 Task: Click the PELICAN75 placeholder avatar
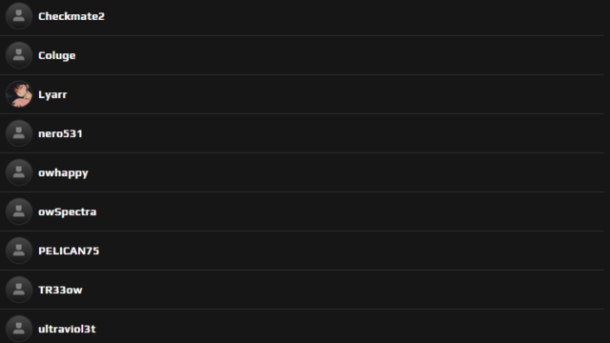click(19, 251)
